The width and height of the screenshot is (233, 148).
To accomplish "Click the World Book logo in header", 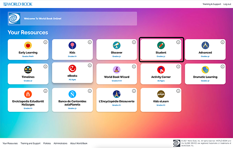I will (x=18, y=4).
